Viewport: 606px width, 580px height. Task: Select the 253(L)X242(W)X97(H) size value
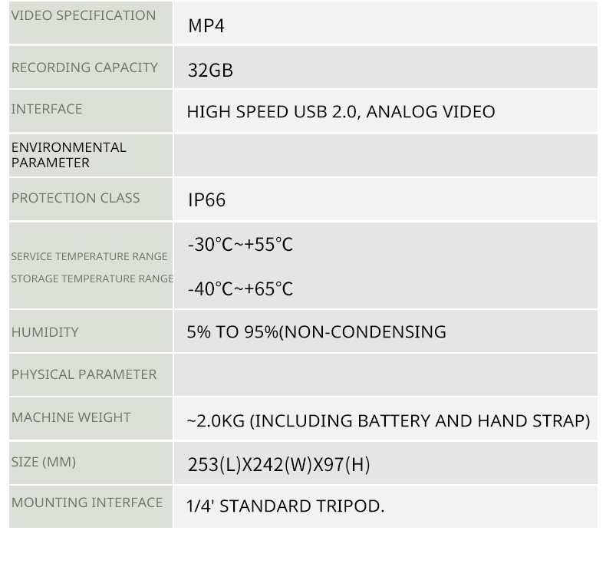(278, 465)
